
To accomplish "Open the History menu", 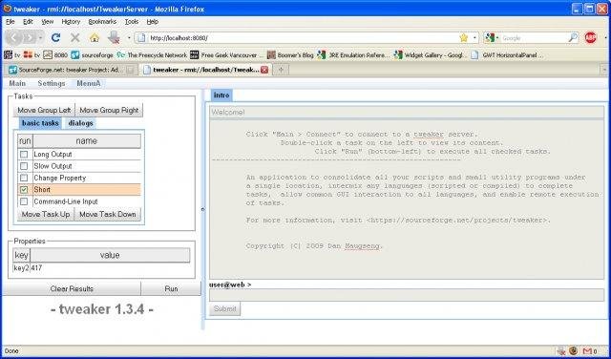I will click(71, 22).
